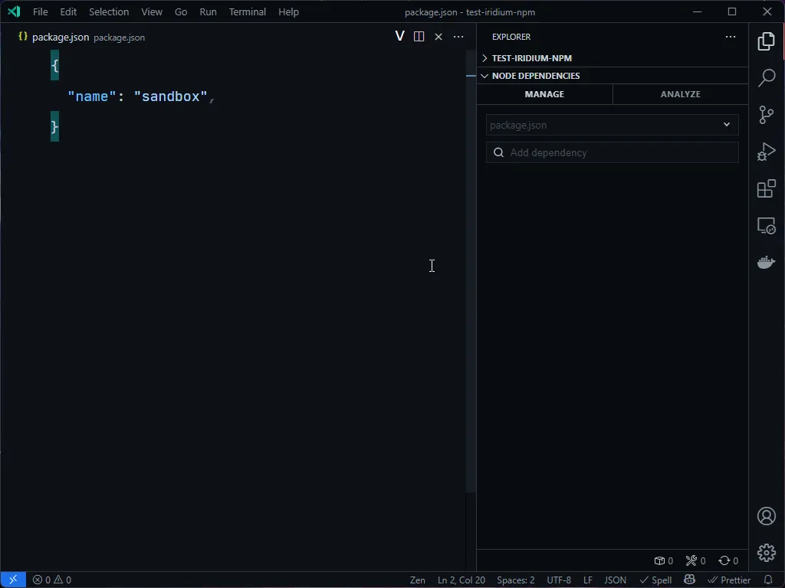
Task: Click inside the Add dependency search box
Action: [x=612, y=152]
